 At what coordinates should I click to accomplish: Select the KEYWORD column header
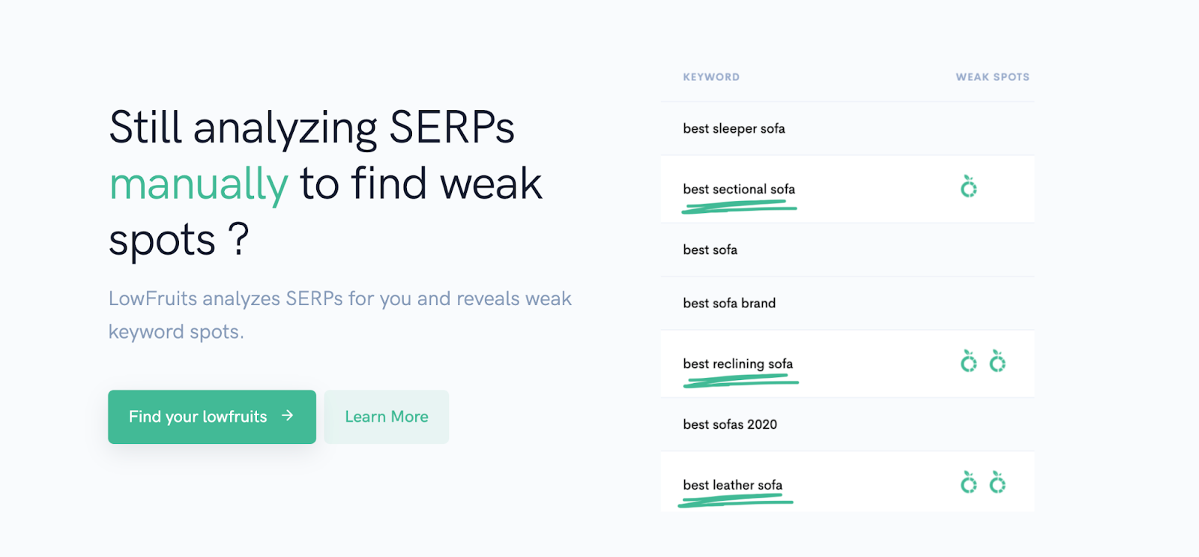(711, 77)
